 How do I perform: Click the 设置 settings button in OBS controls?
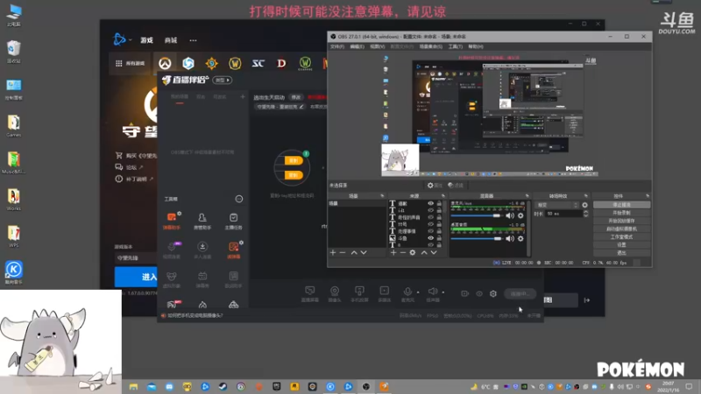pyautogui.click(x=621, y=245)
